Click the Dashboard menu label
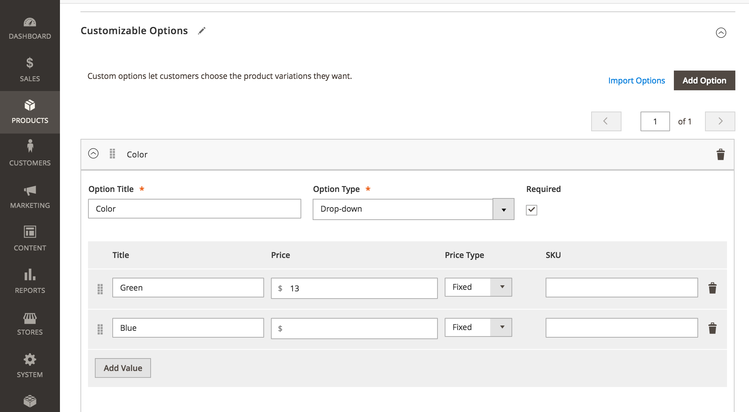The image size is (749, 412). click(30, 36)
